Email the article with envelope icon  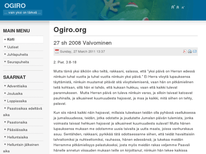click(x=195, y=51)
